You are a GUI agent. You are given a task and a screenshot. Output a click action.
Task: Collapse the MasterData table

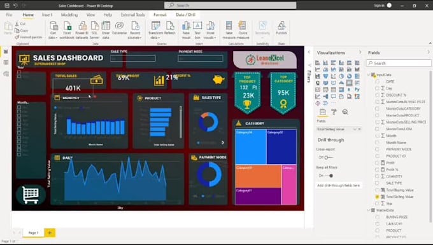(x=369, y=210)
